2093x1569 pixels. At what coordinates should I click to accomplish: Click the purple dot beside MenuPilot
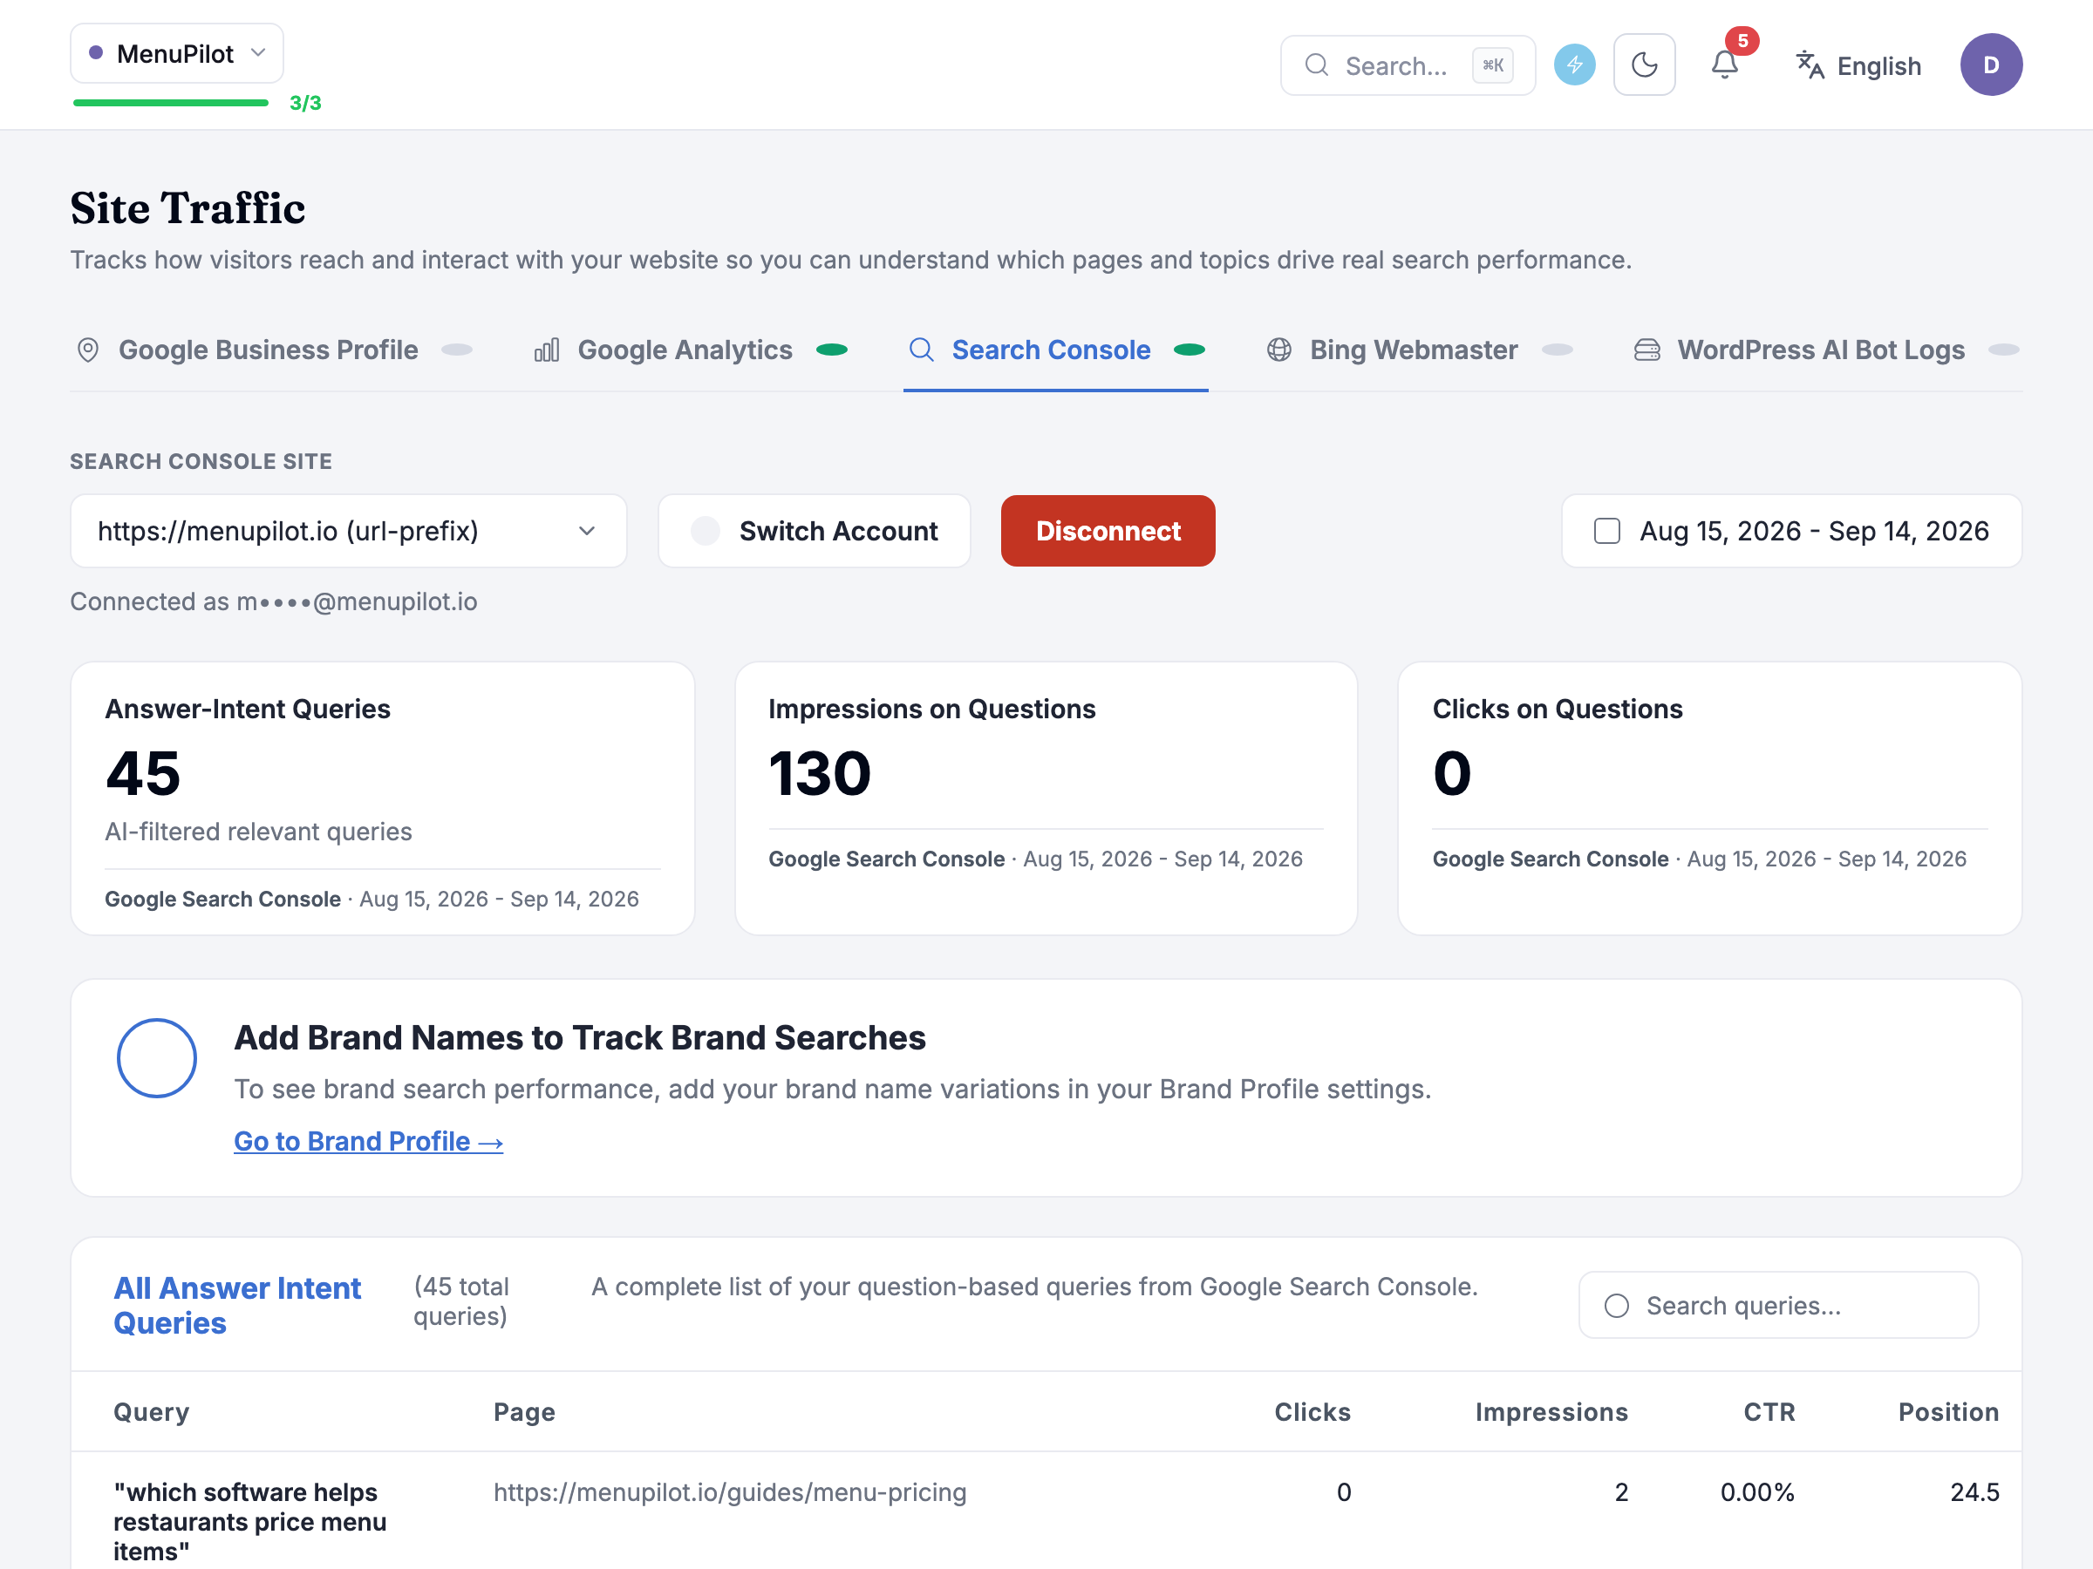(x=96, y=53)
